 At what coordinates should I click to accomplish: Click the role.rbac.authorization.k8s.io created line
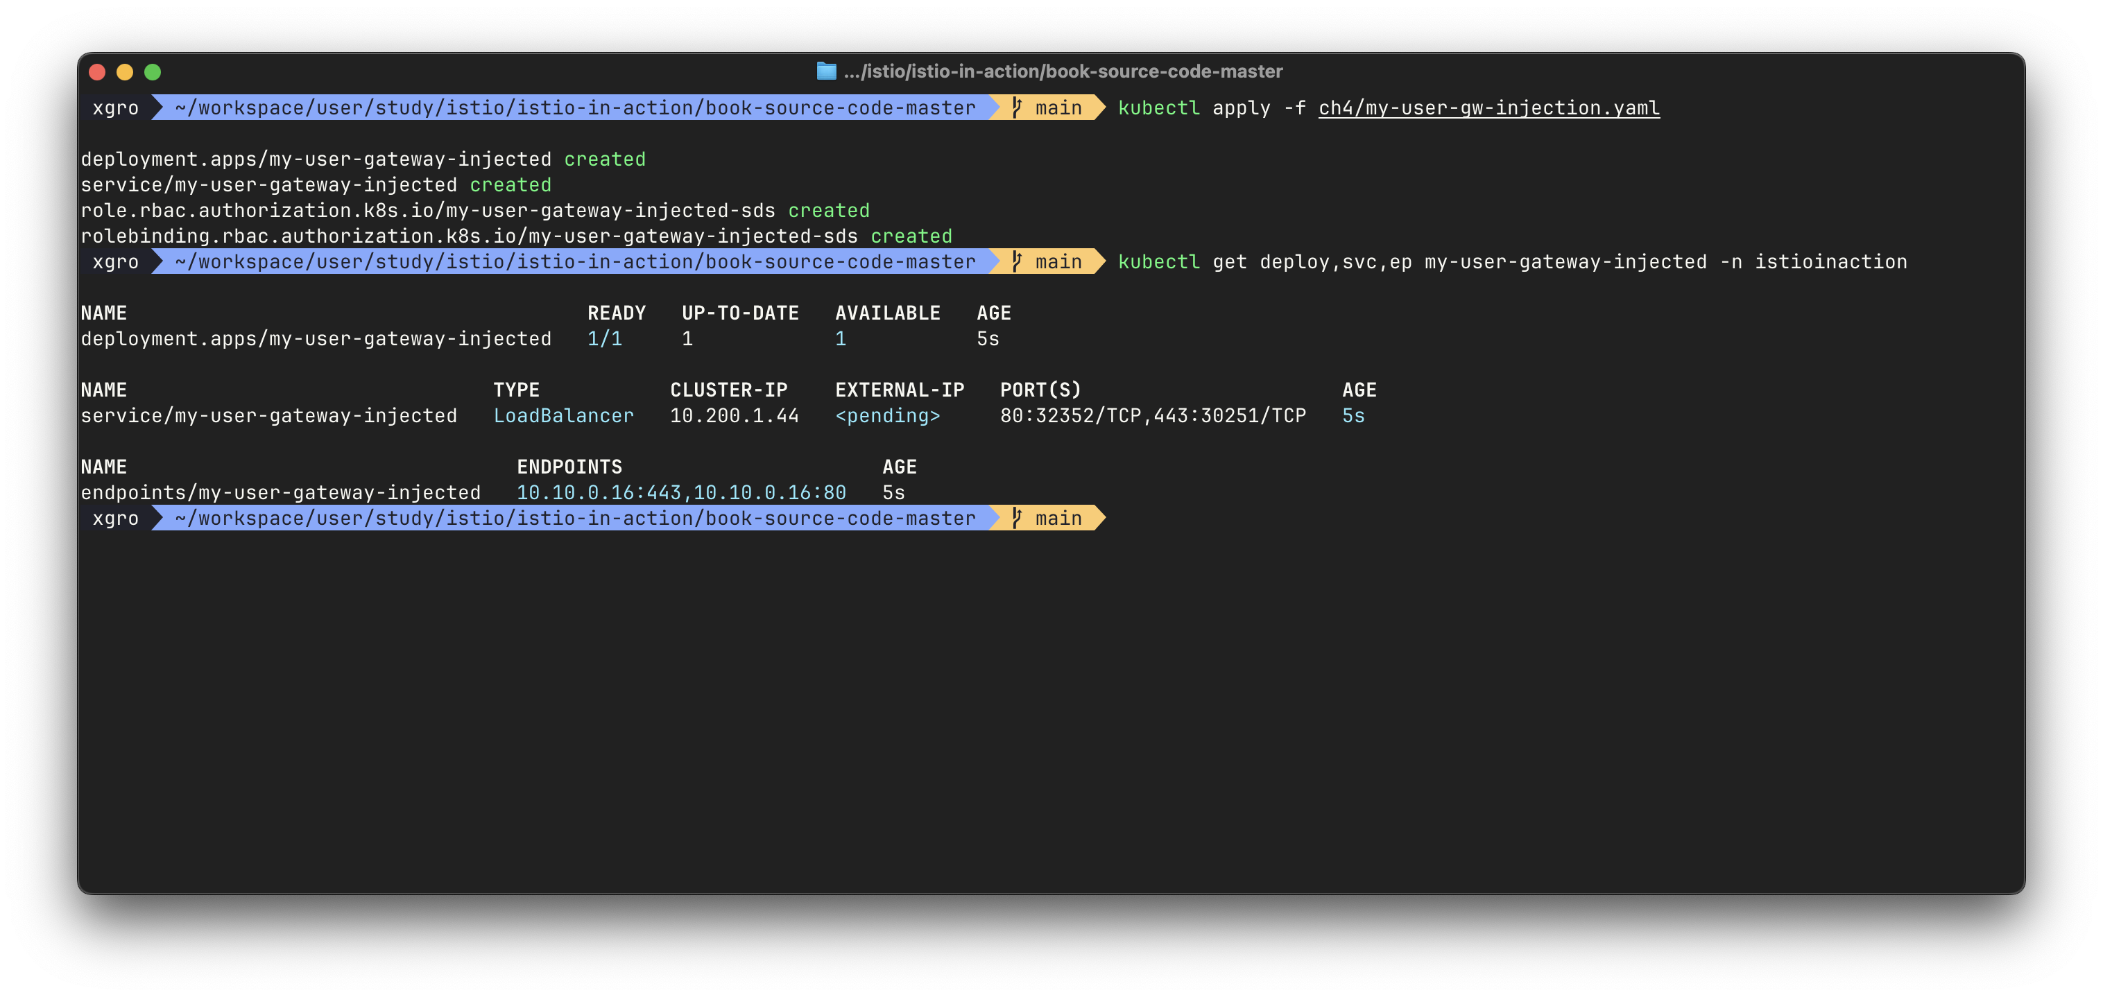tap(475, 211)
